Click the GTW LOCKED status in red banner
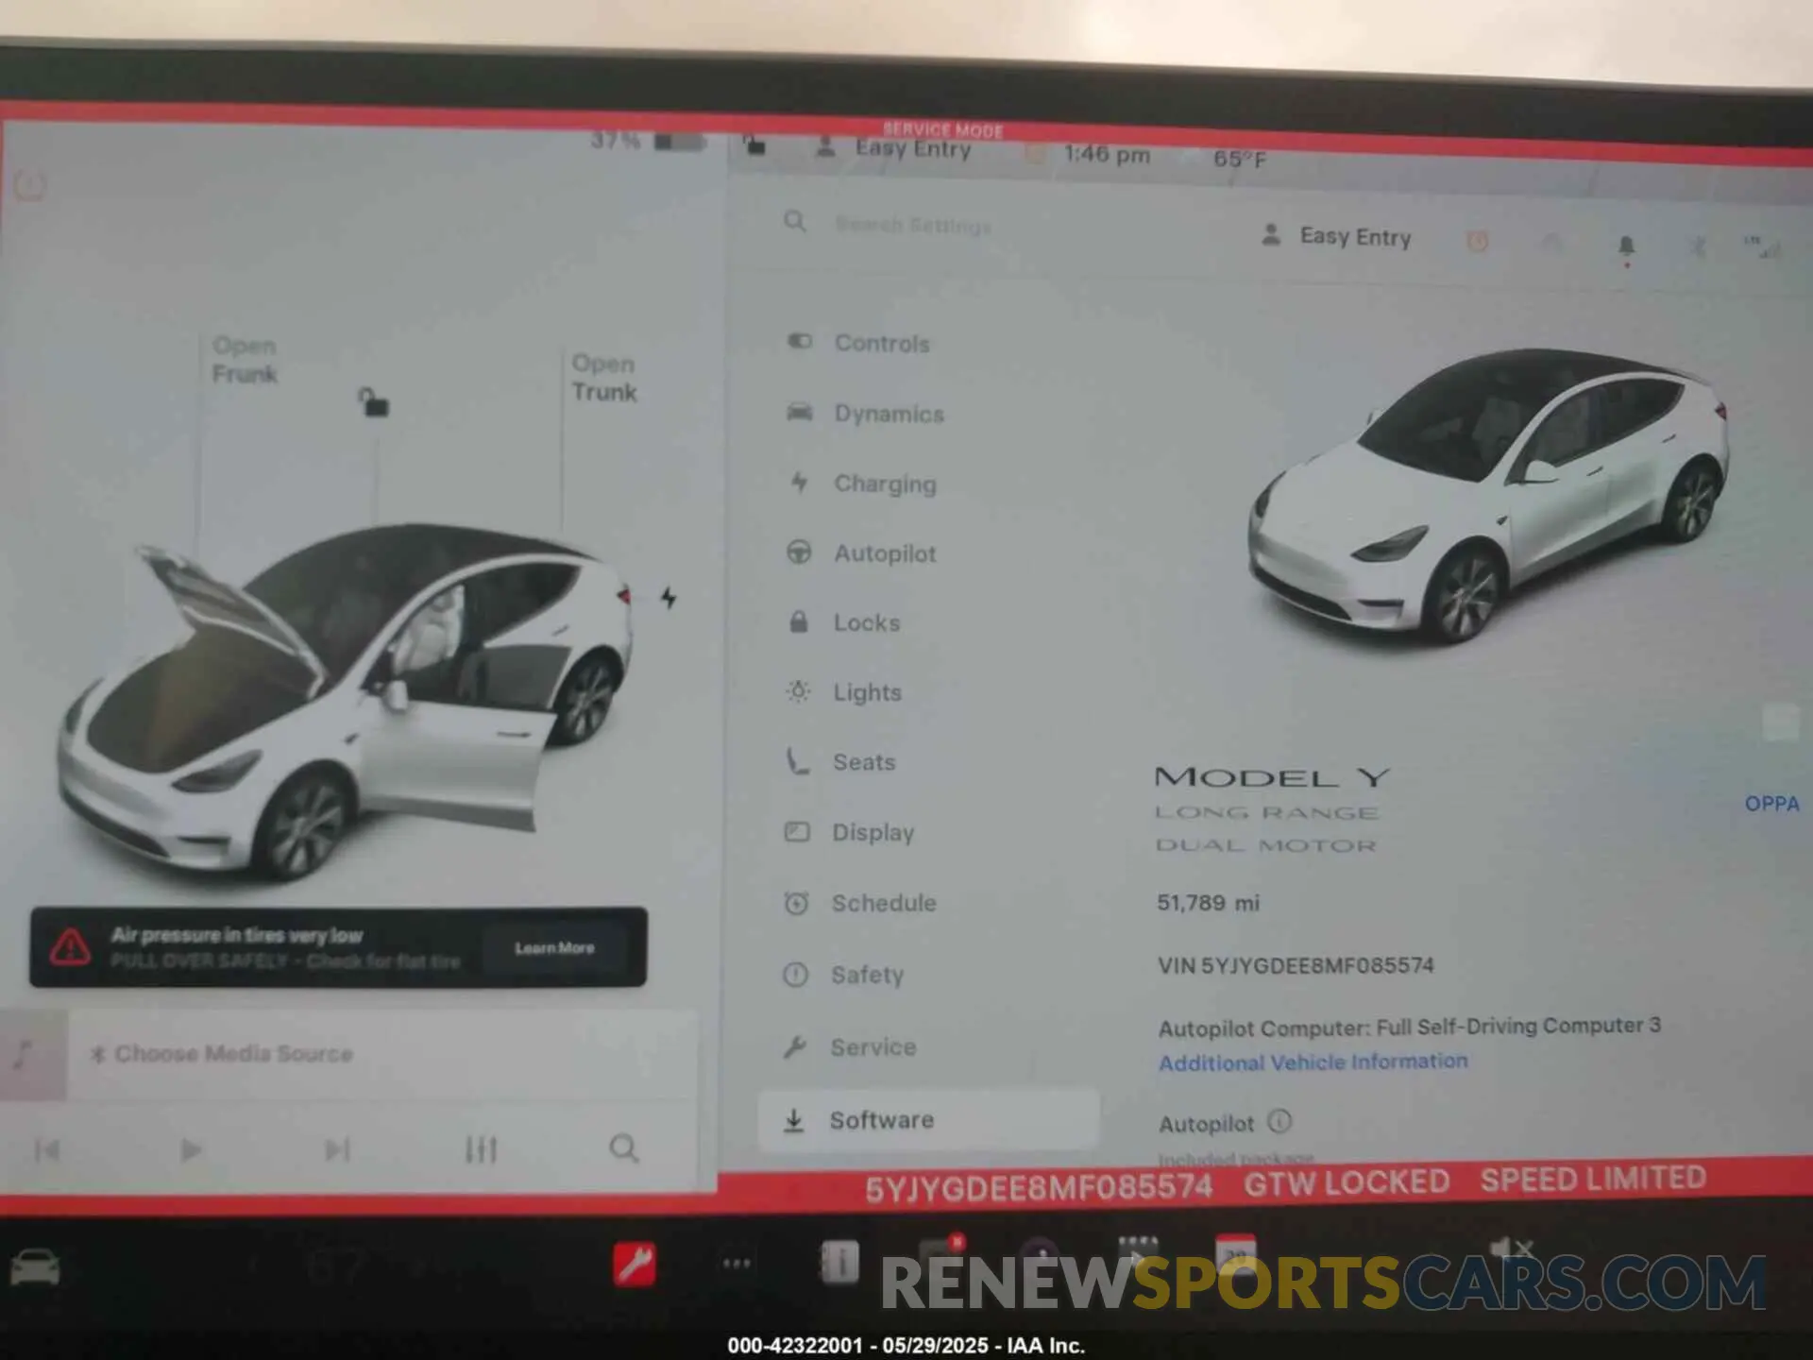Screen dimensions: 1813x1360 [x=1347, y=1182]
